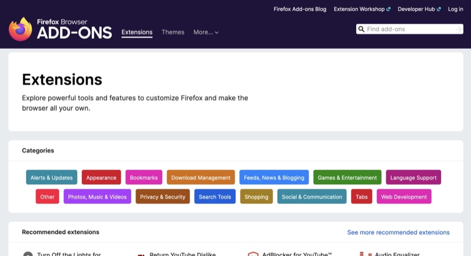Open the Download Management category
This screenshot has width=471, height=256.
201,177
